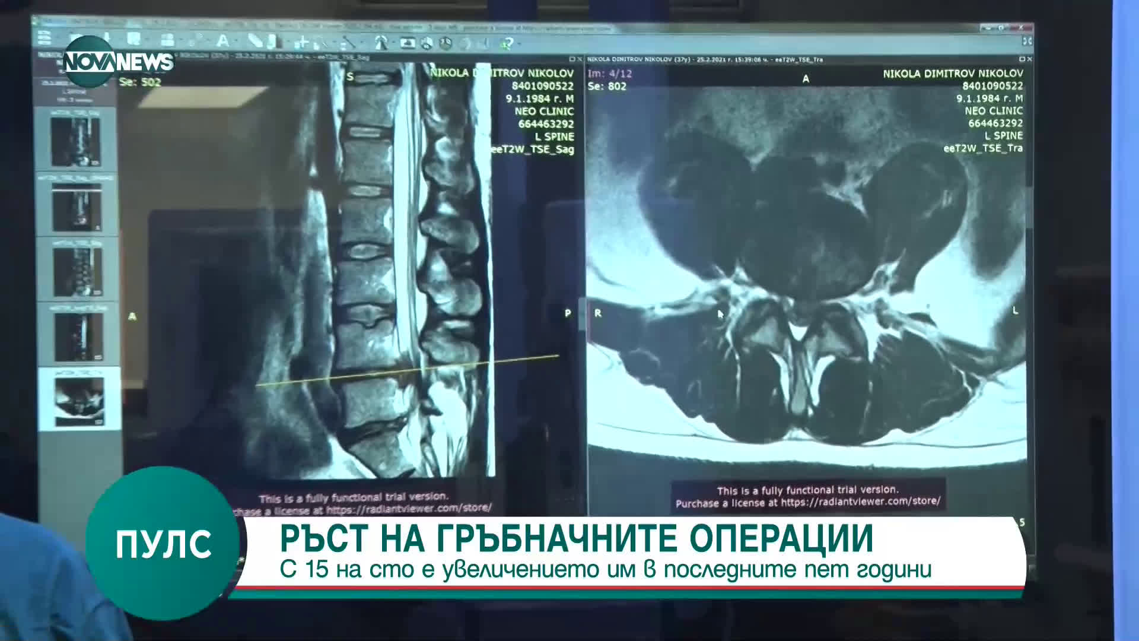Maximize the sagittal series pane

pos(572,59)
